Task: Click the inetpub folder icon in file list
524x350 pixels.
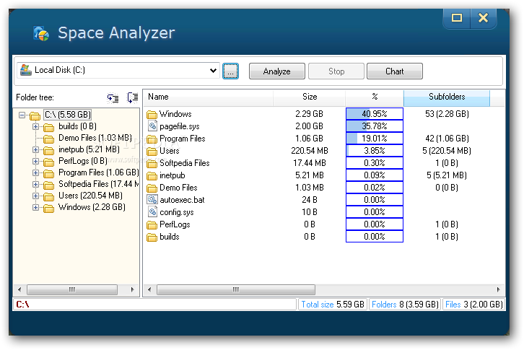Action: click(152, 175)
